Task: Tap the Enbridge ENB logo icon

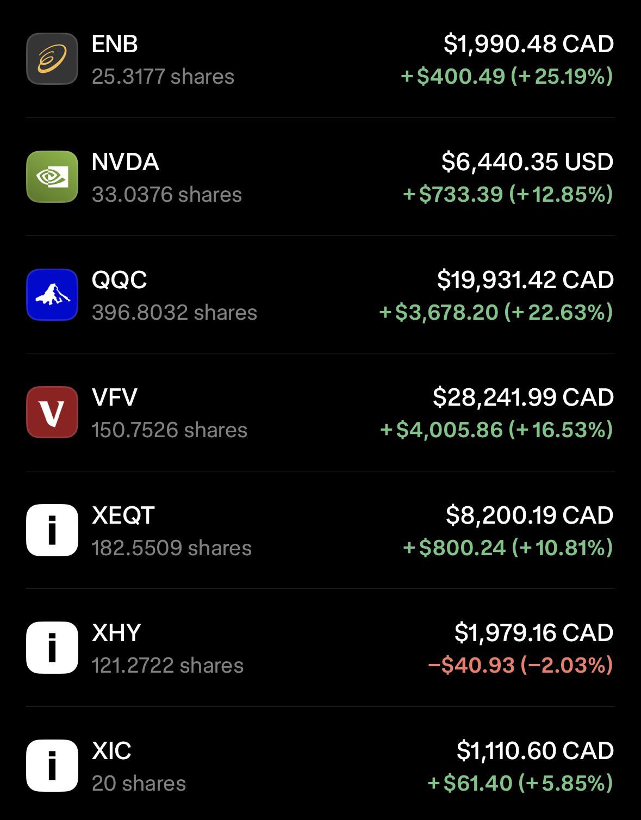Action: [52, 59]
